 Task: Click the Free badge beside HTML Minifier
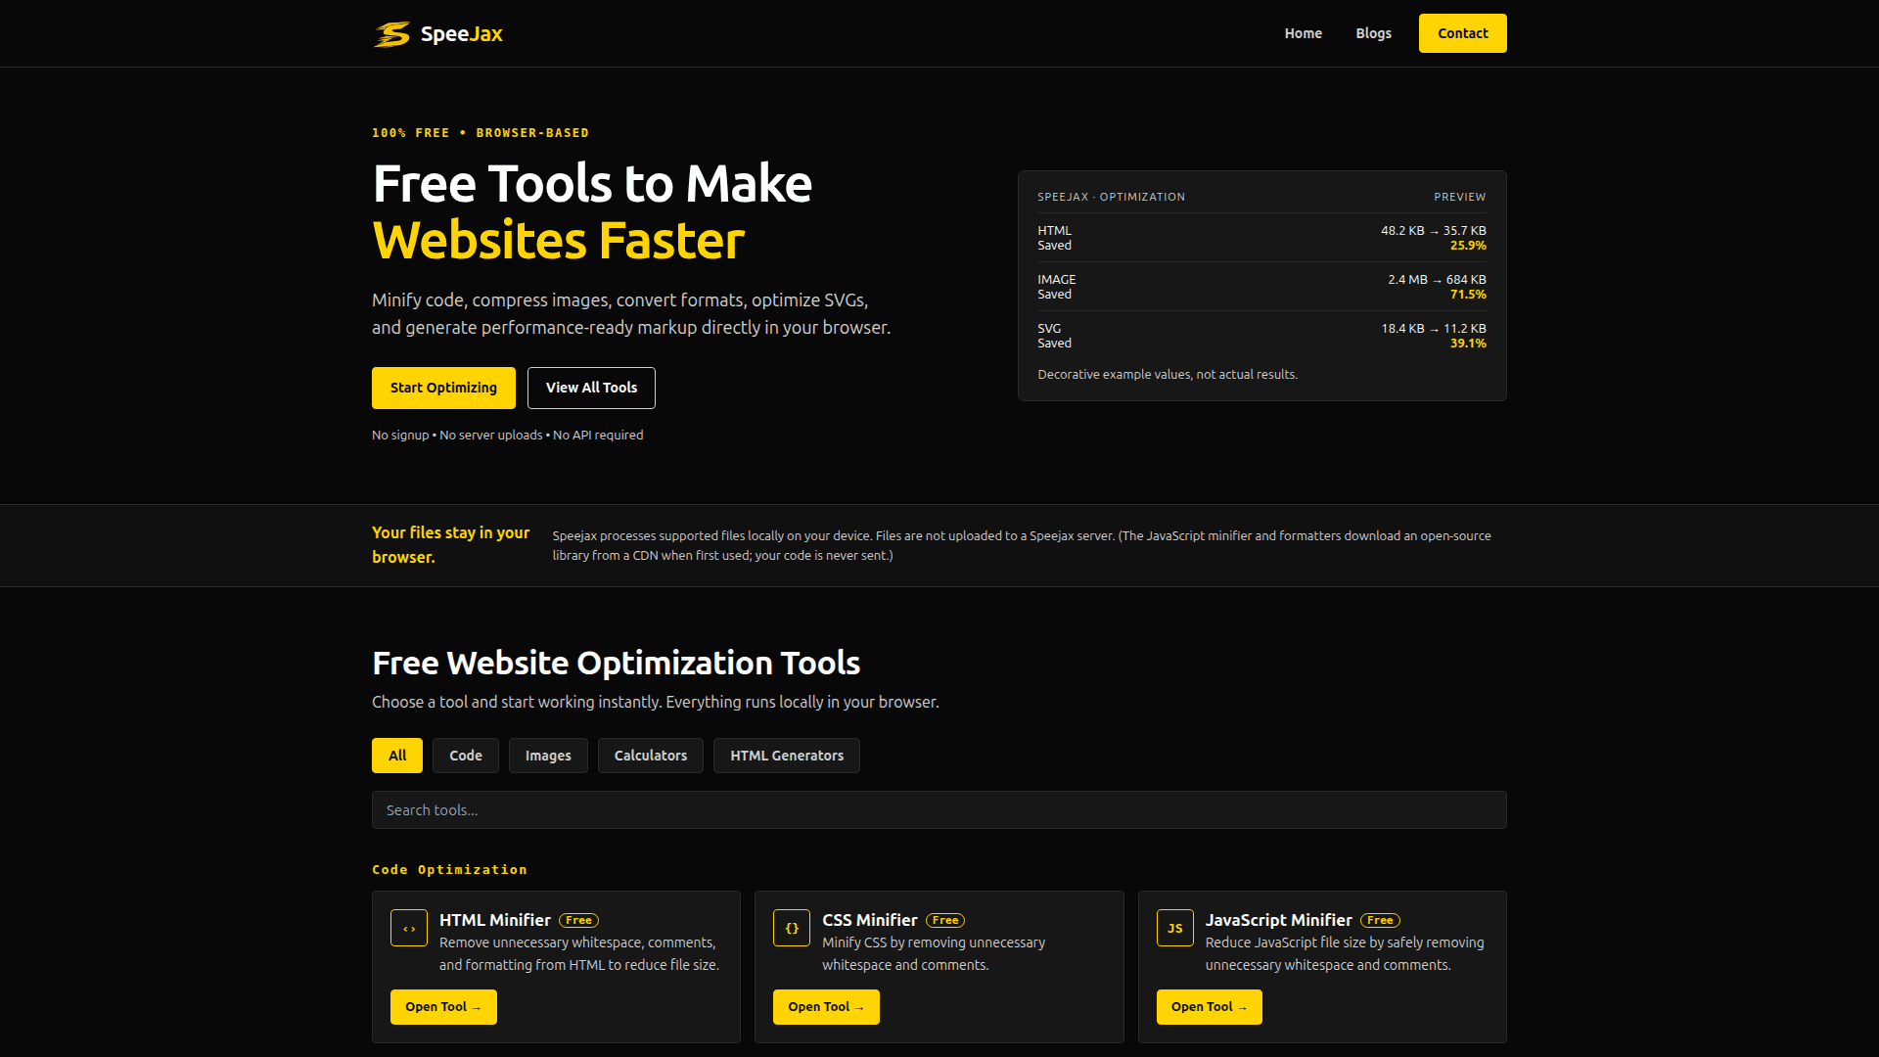578,920
